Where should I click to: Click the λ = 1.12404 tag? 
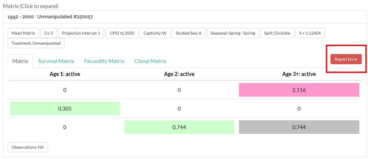(x=310, y=33)
